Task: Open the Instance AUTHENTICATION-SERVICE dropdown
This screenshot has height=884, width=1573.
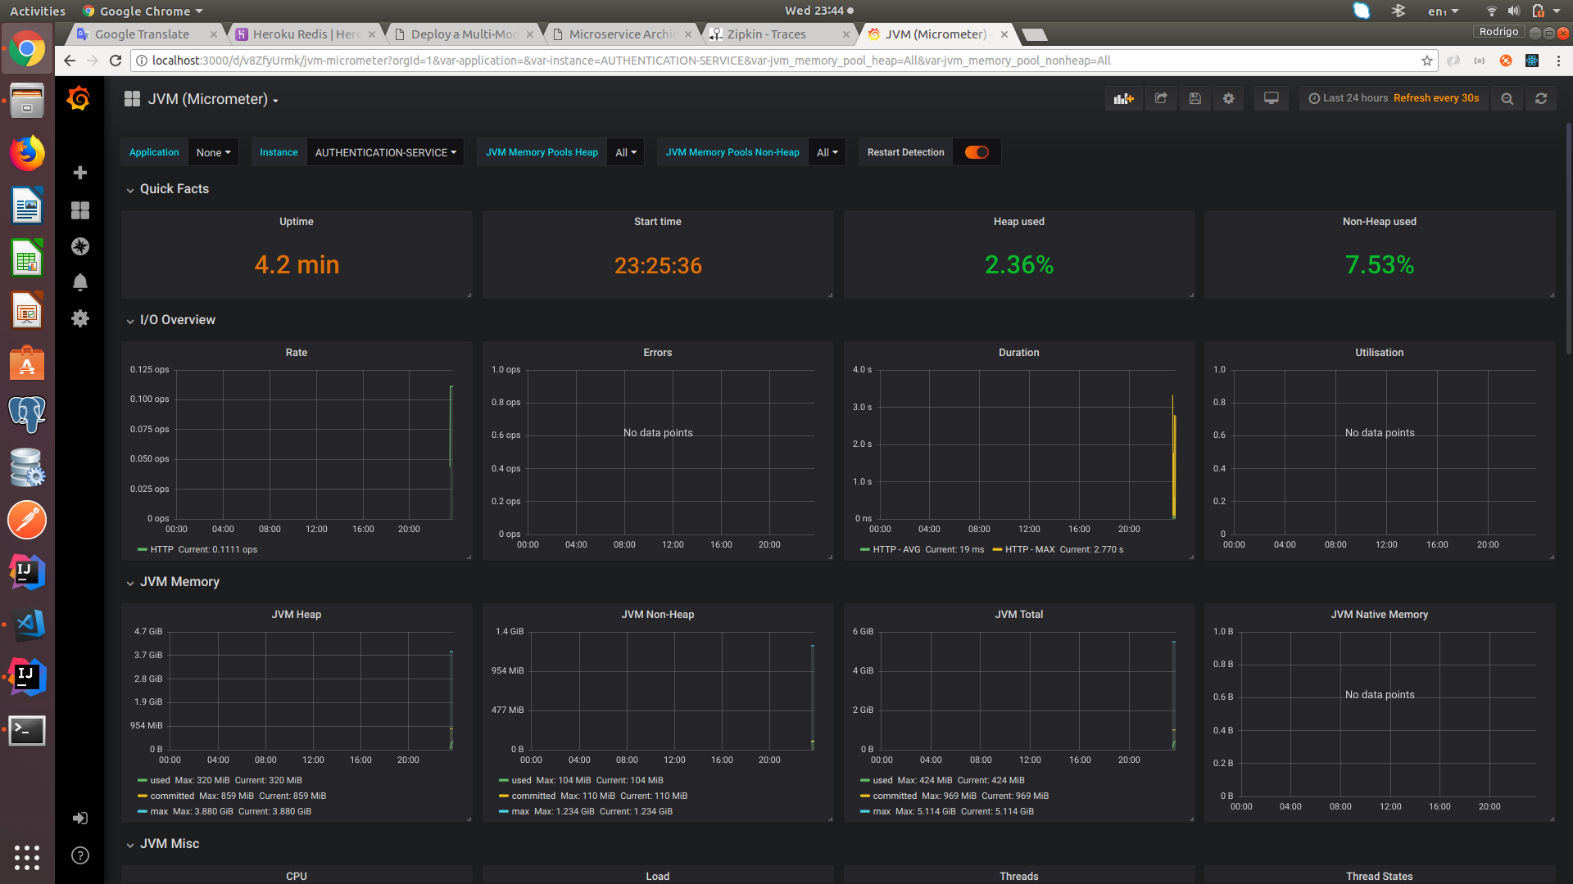Action: pyautogui.click(x=385, y=152)
